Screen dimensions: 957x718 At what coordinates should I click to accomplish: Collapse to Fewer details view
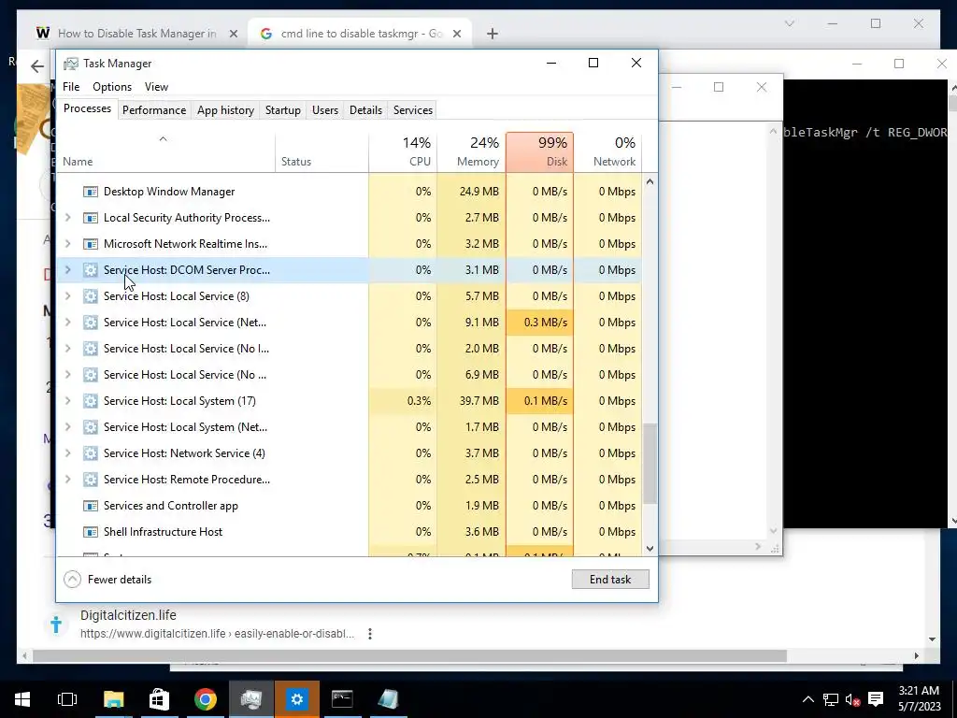point(108,580)
